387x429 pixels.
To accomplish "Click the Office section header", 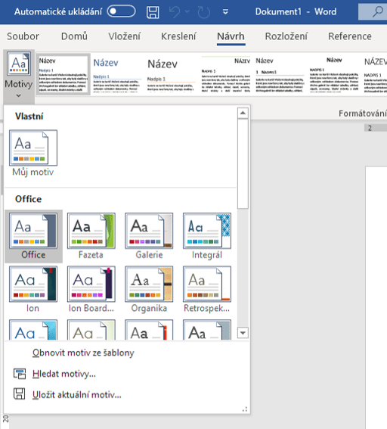I will coord(28,199).
